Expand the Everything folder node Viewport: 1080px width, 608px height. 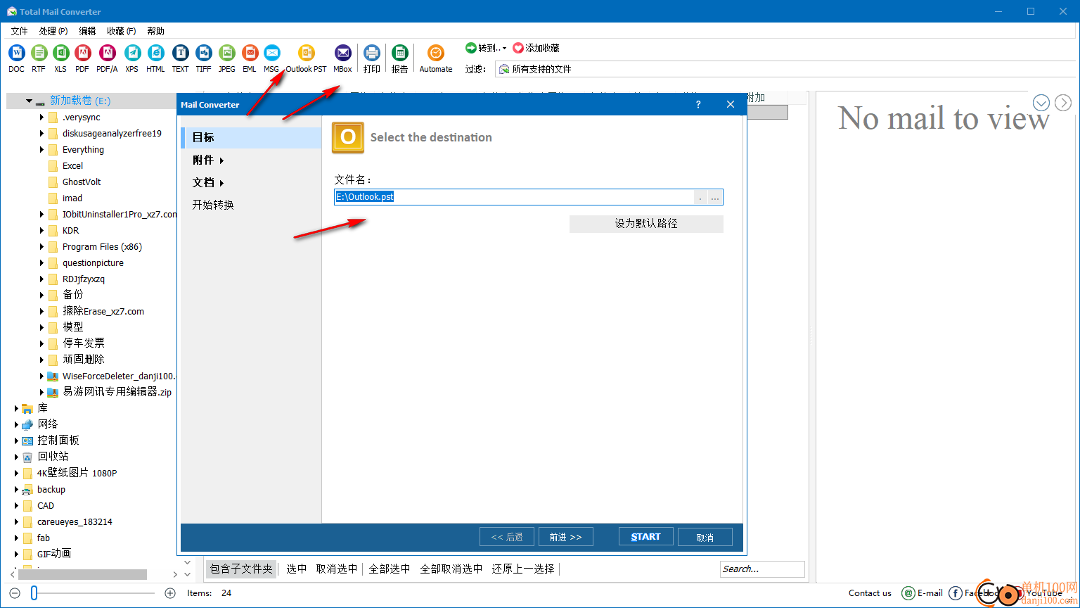tap(42, 150)
